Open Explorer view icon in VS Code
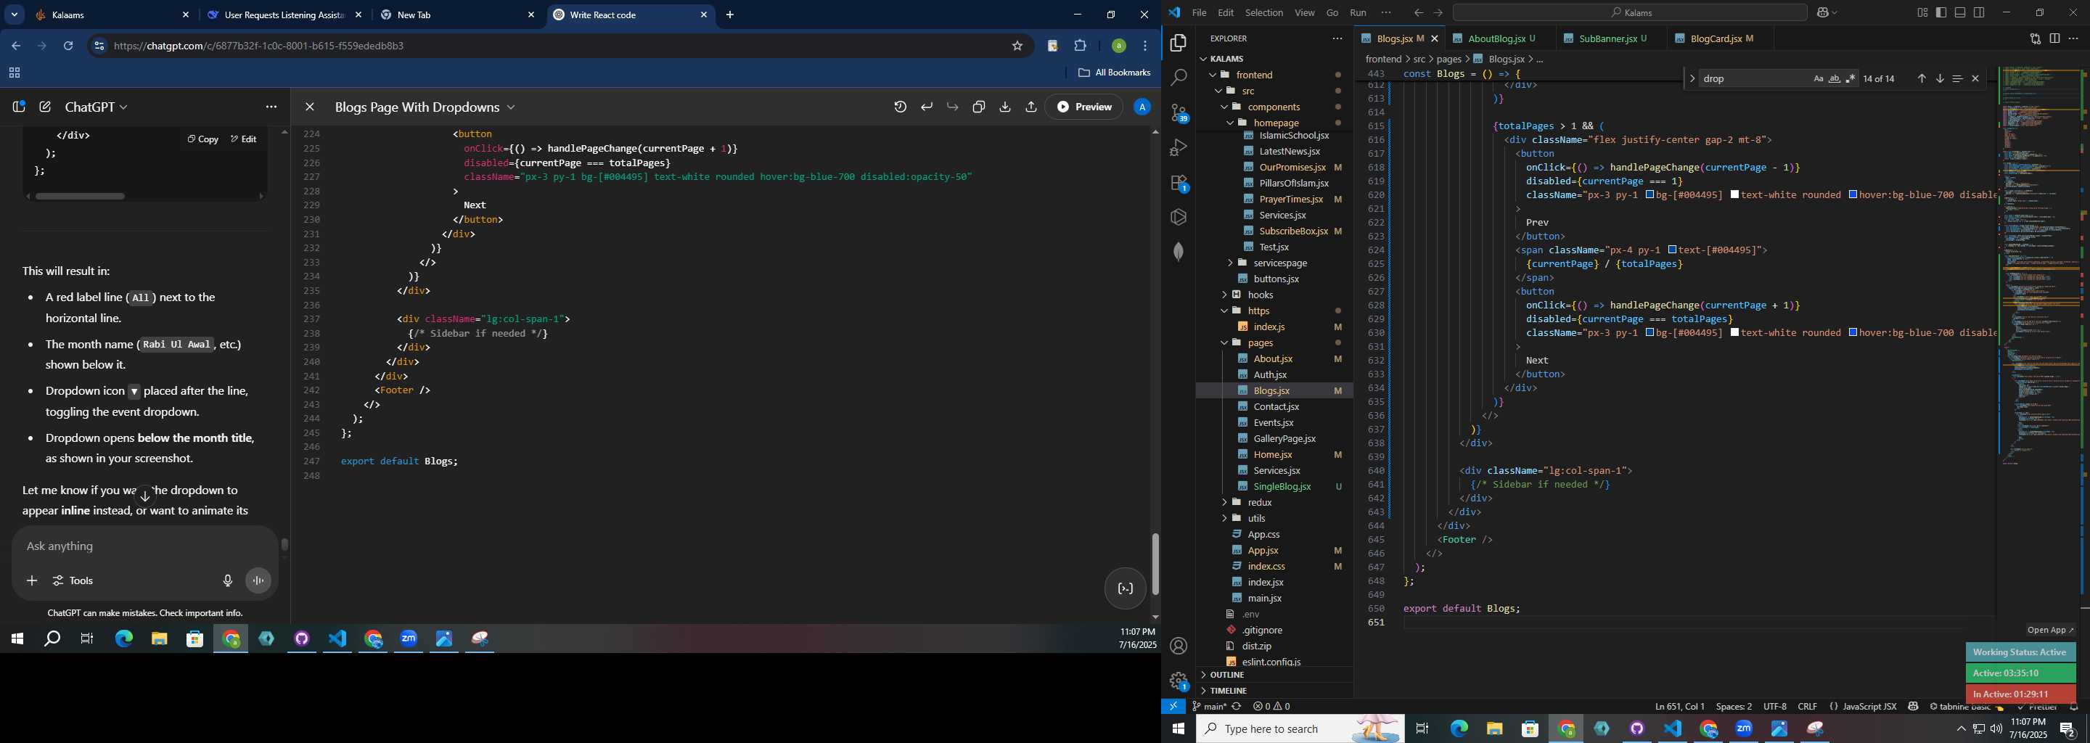Image resolution: width=2090 pixels, height=743 pixels. point(1178,43)
